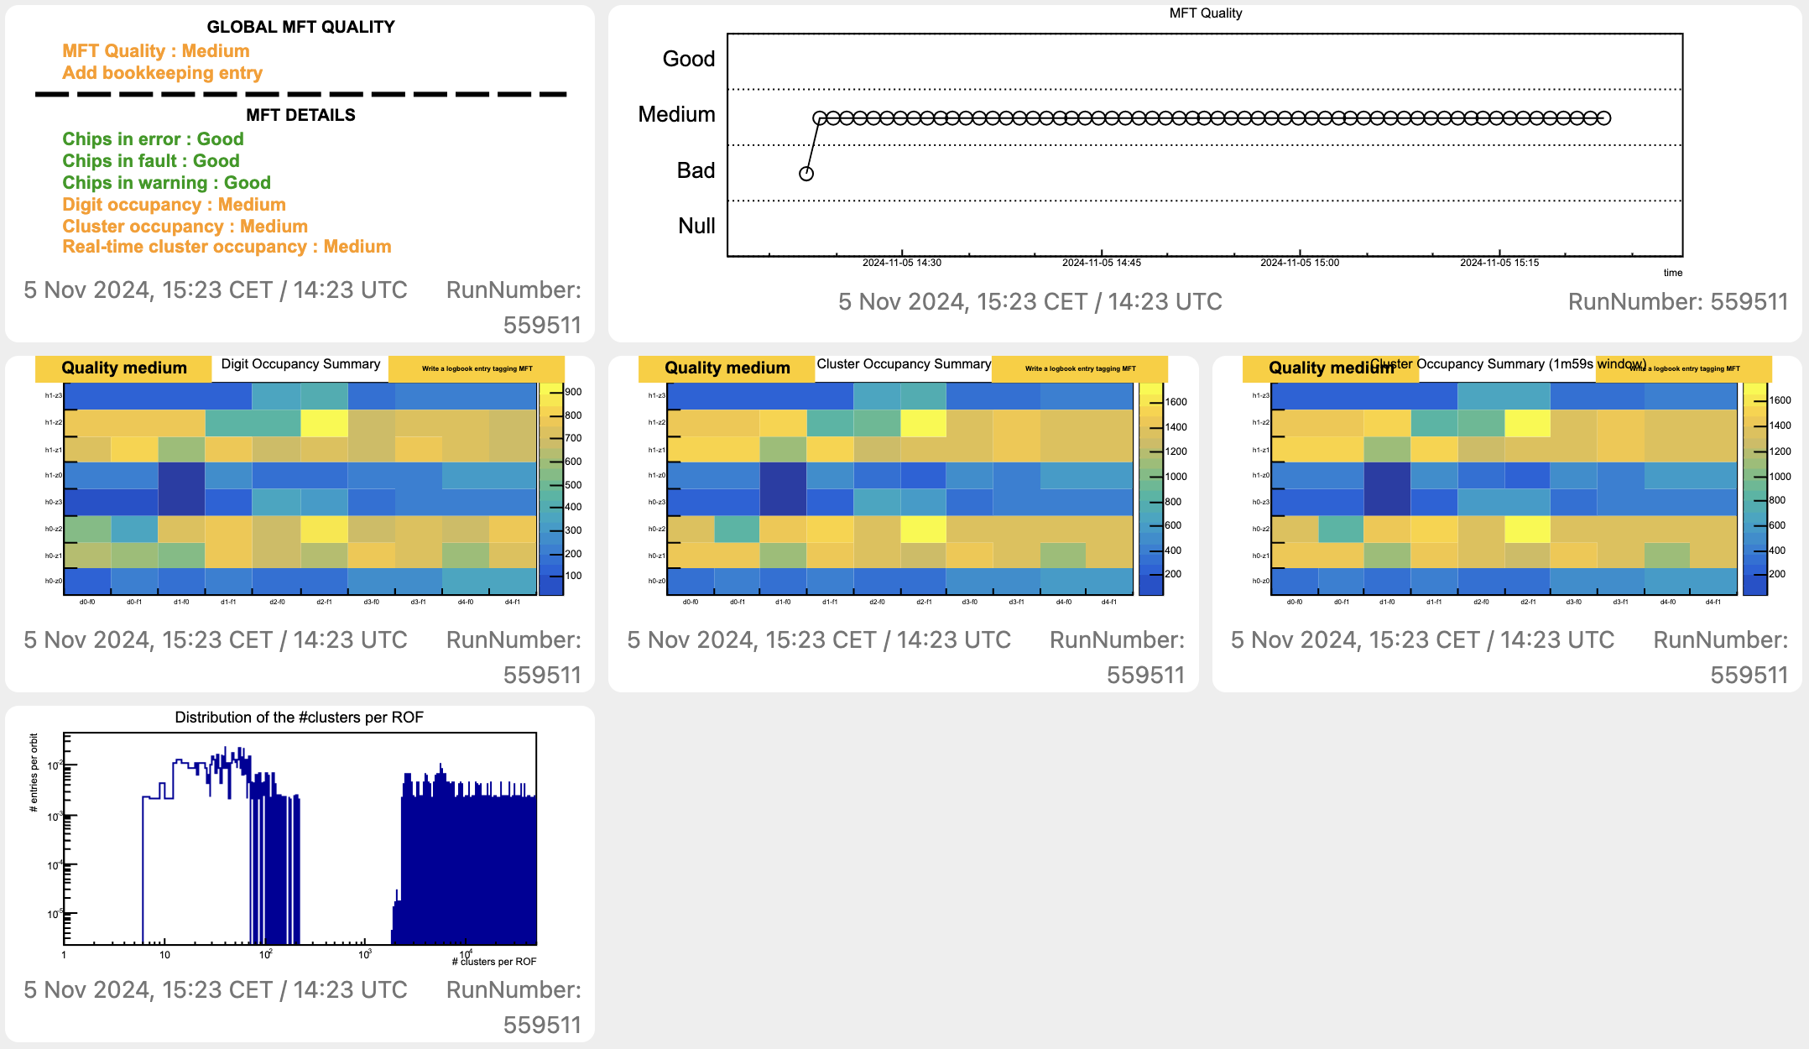Click 'd2-f0' column label on 1m59s window plot
The height and width of the screenshot is (1049, 1809).
(x=1481, y=602)
